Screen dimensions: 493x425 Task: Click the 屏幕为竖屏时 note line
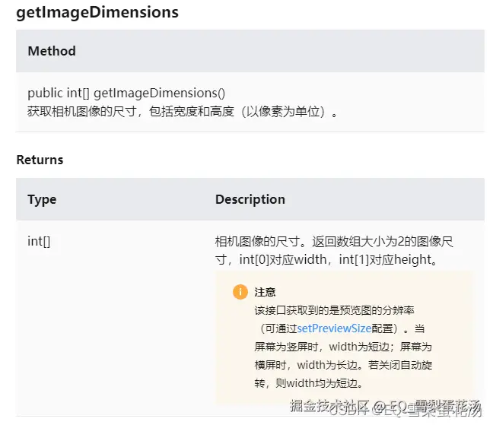[342, 347]
